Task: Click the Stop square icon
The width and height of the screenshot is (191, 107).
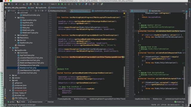Action: [x=72, y=4]
